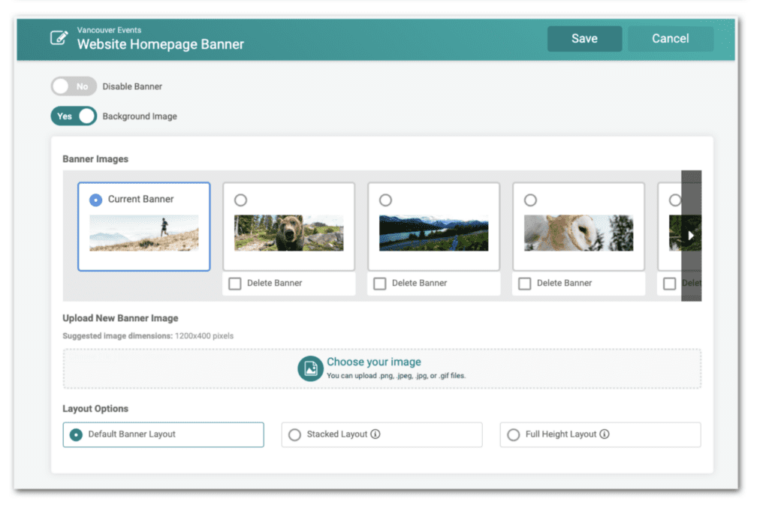Choose Stacked Layout option
769x514 pixels.
point(381,434)
